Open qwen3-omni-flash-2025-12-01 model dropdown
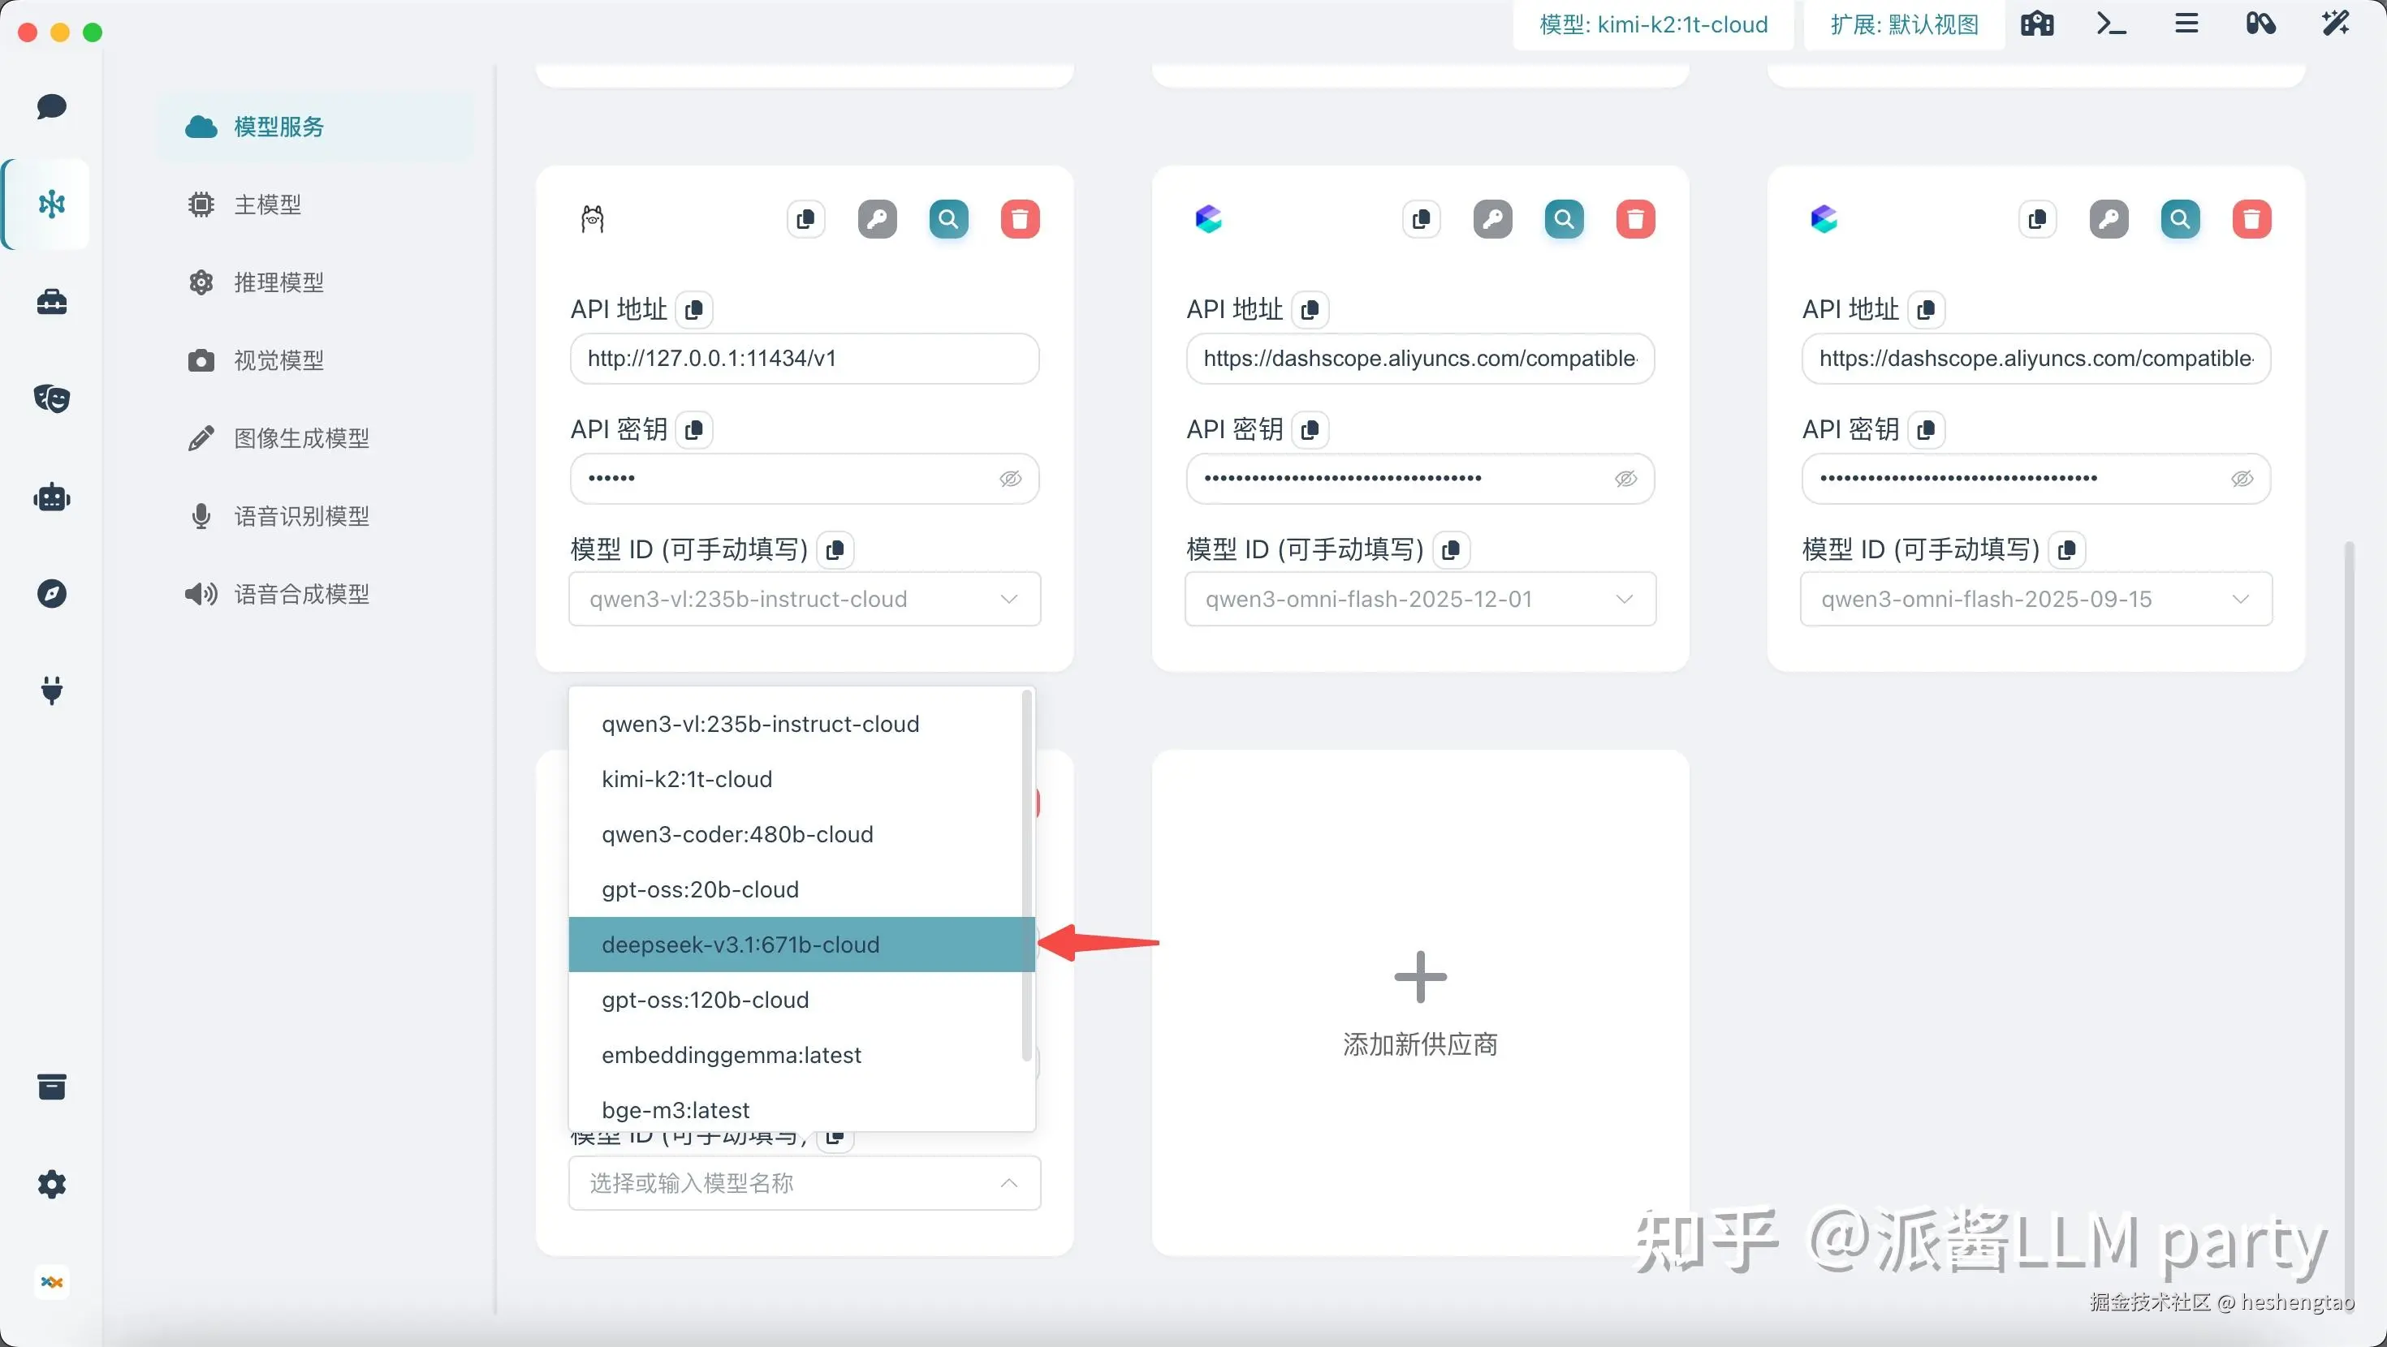This screenshot has height=1347, width=2387. tap(1419, 600)
